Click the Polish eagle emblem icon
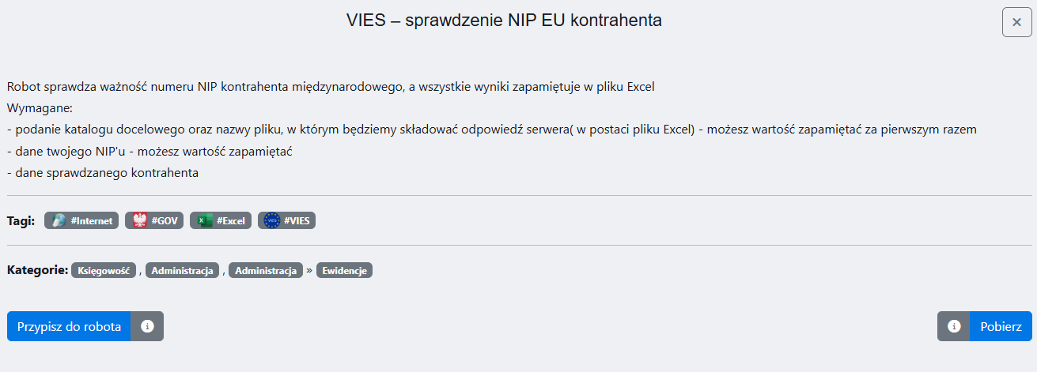Image resolution: width=1037 pixels, height=372 pixels. pyautogui.click(x=140, y=221)
